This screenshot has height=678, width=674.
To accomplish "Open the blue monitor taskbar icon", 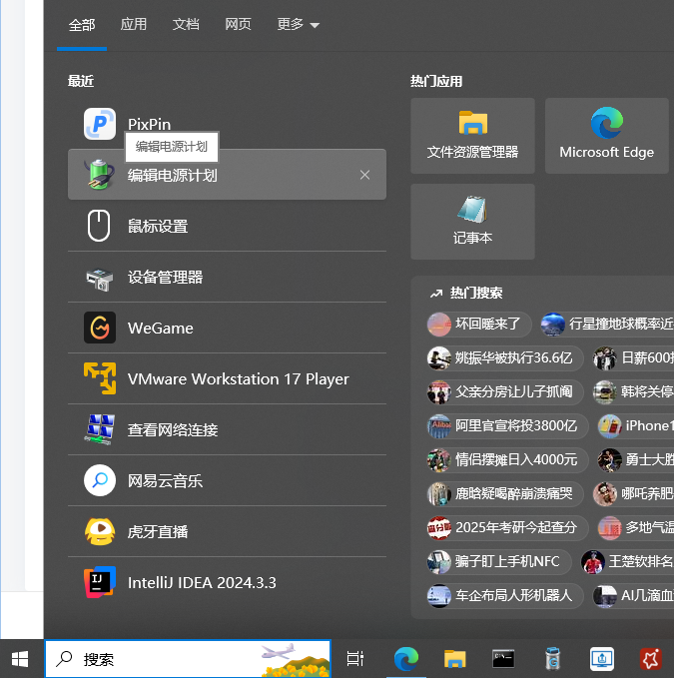I will [x=602, y=659].
